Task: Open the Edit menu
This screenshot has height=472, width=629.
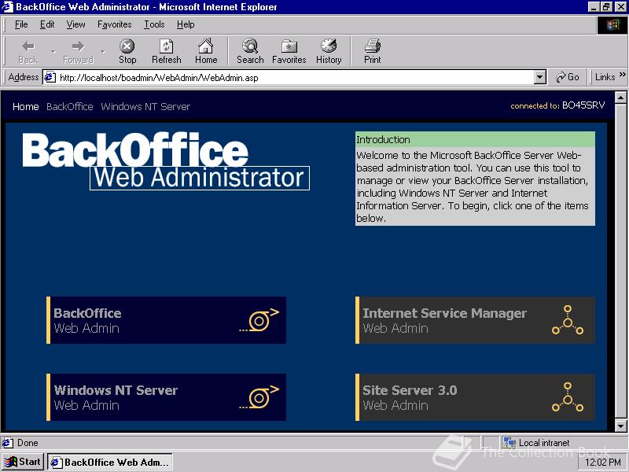Action: (x=47, y=24)
